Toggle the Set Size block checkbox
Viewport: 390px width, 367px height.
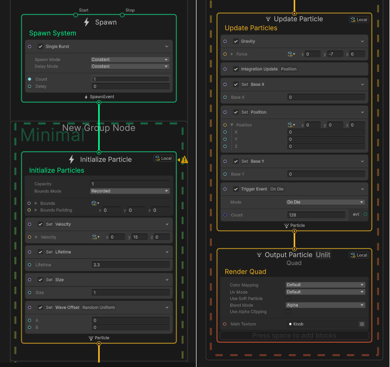click(40, 280)
